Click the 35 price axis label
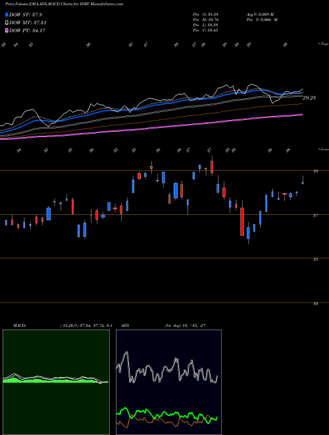Image resolution: width=329 pixels, height=435 pixels. (315, 260)
